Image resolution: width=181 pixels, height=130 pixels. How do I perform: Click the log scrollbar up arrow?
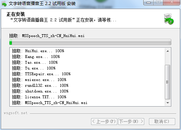click(x=168, y=51)
